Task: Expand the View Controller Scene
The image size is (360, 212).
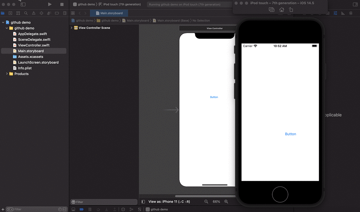Action: (x=71, y=28)
